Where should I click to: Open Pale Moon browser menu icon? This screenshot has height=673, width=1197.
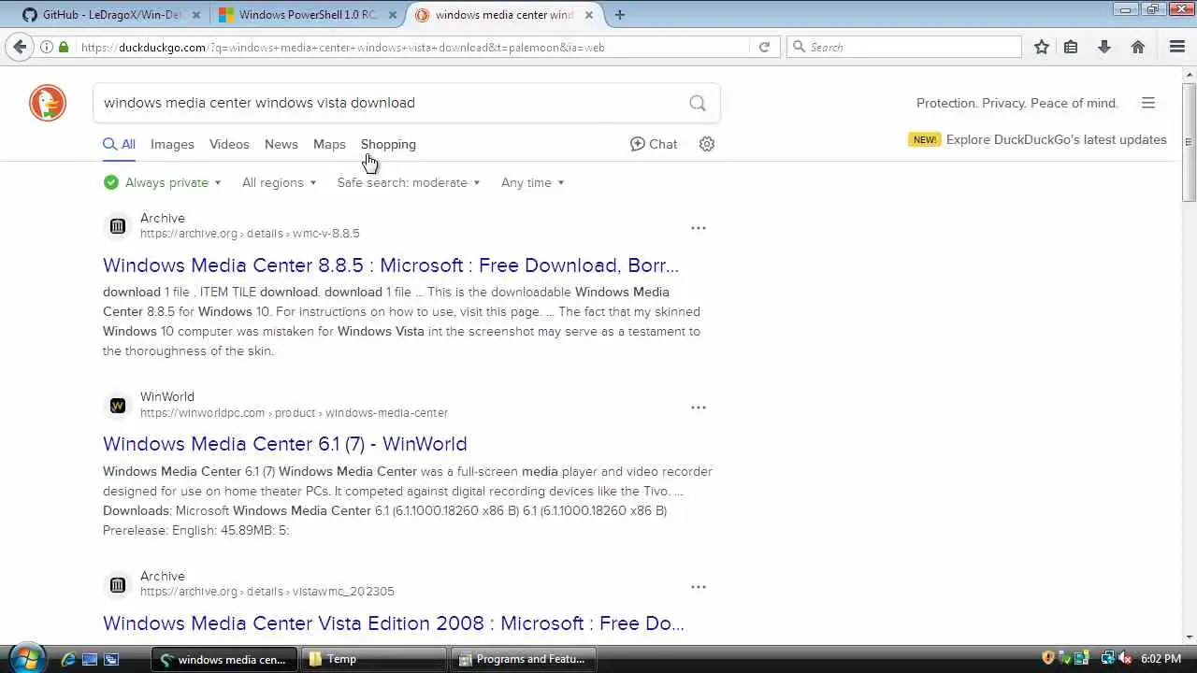pyautogui.click(x=1177, y=47)
